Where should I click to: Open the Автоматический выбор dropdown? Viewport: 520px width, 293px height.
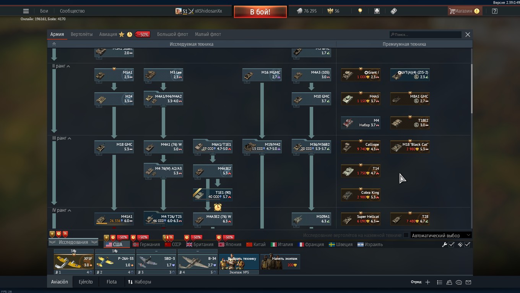(441, 235)
